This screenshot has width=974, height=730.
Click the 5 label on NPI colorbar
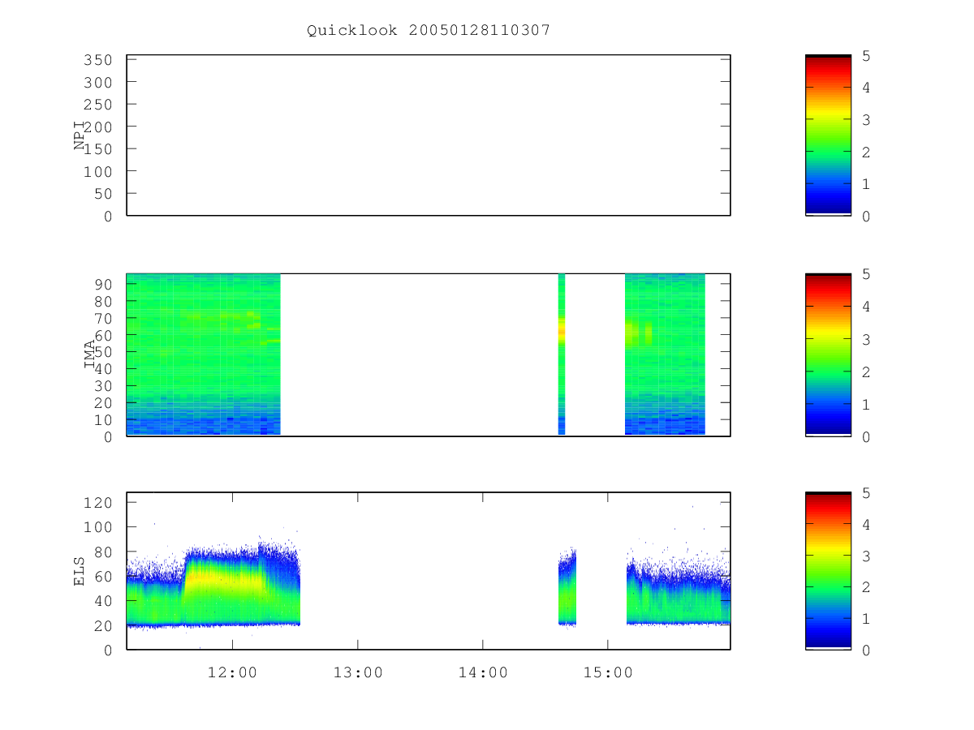(866, 56)
